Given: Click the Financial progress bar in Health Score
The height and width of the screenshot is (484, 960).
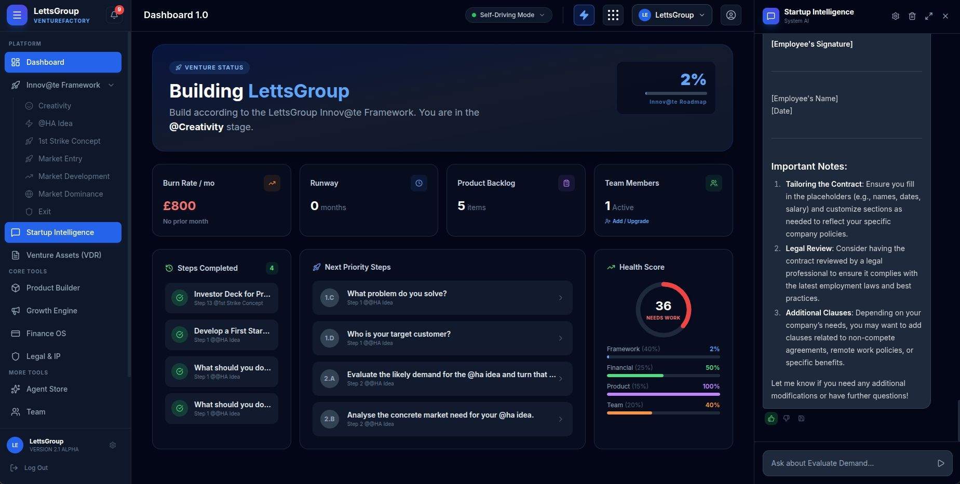Looking at the screenshot, I should coord(664,375).
